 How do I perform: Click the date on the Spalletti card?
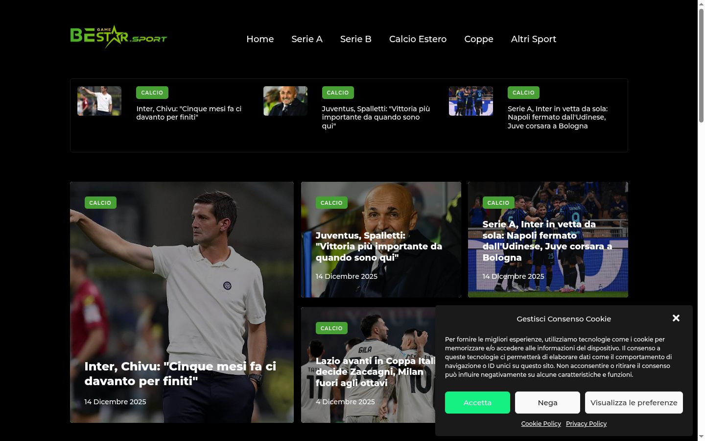coord(347,276)
